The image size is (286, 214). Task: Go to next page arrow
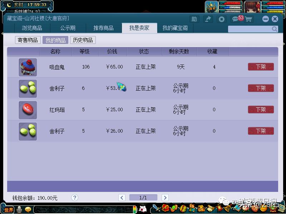coord(165,198)
